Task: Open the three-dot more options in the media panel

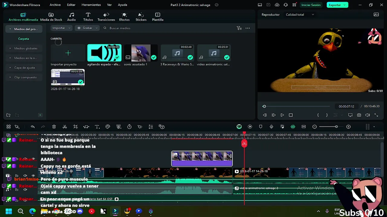Action: [x=248, y=28]
